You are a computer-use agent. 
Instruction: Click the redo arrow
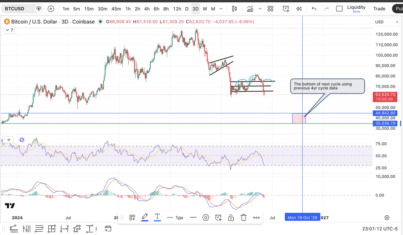coord(326,9)
